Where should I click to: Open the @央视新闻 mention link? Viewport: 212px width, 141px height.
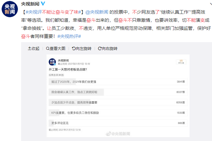(x=97, y=12)
